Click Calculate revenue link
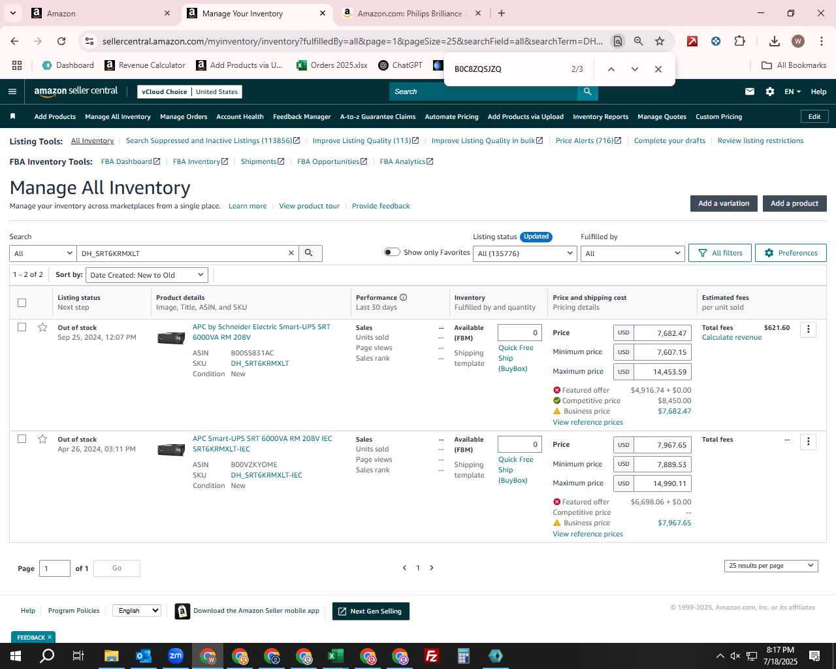This screenshot has width=836, height=669. point(731,338)
